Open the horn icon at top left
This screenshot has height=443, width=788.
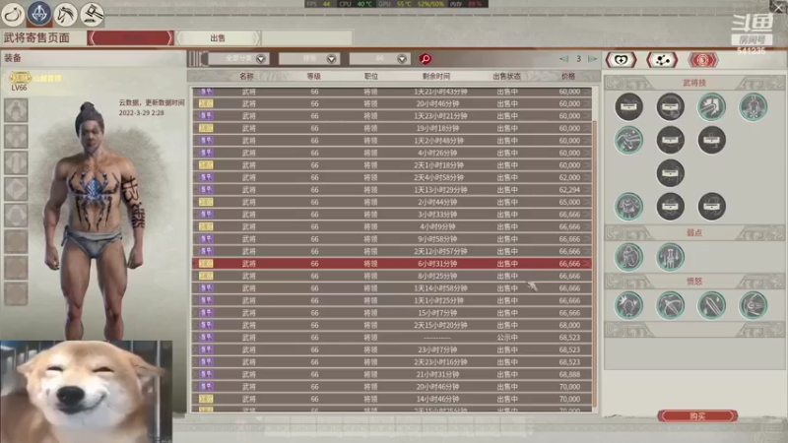[x=13, y=14]
